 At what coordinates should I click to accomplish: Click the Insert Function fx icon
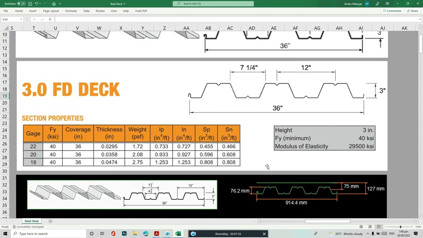coord(50,20)
